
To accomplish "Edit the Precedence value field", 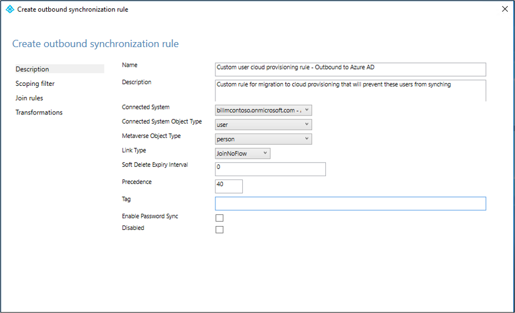I will [229, 186].
